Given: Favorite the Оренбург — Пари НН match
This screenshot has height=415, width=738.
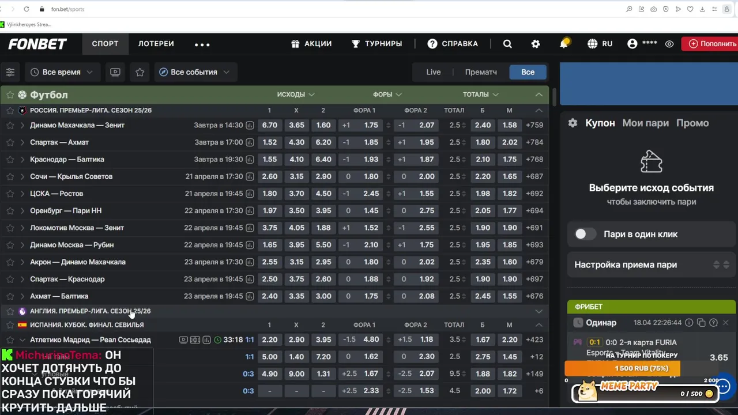Looking at the screenshot, I should coord(10,210).
